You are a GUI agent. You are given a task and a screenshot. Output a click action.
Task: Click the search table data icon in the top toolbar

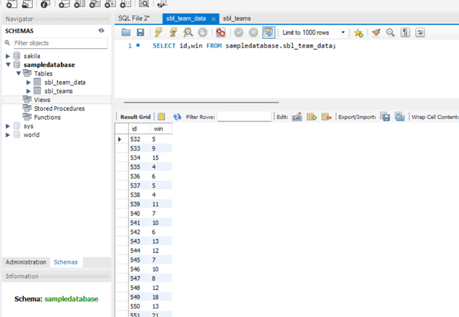click(144, 4)
